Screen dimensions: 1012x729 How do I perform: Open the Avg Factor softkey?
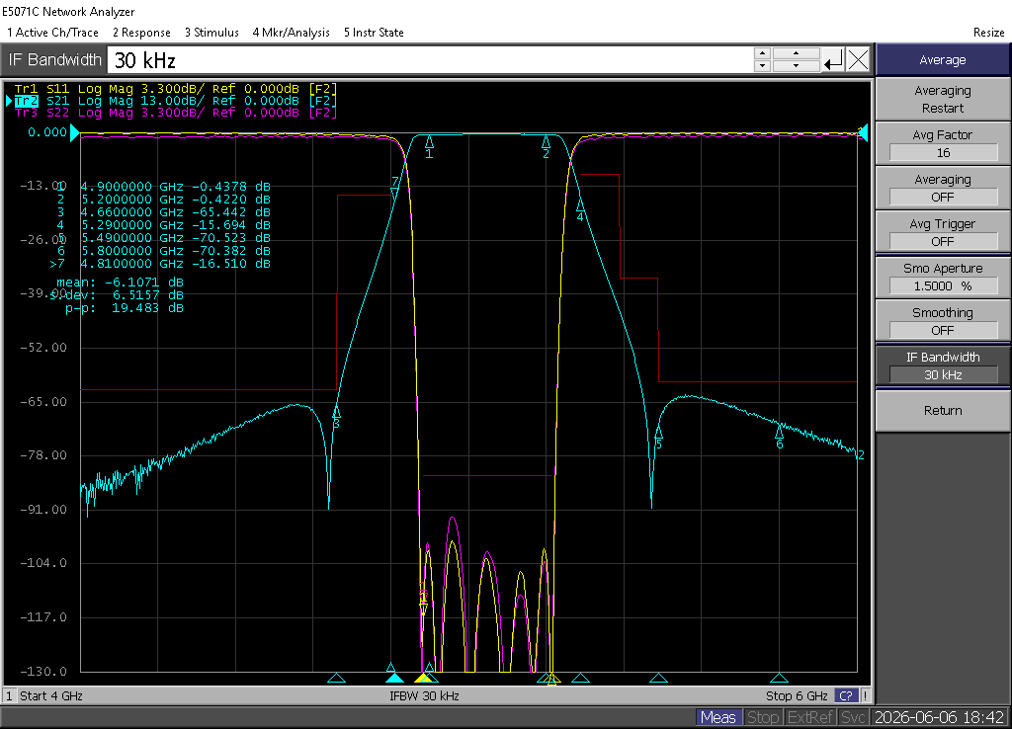[942, 144]
